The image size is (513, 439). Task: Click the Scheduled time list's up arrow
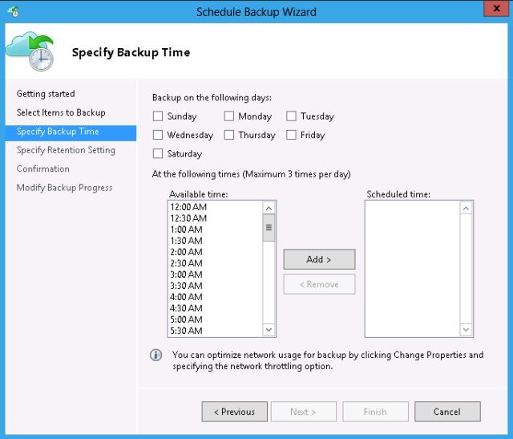(467, 208)
